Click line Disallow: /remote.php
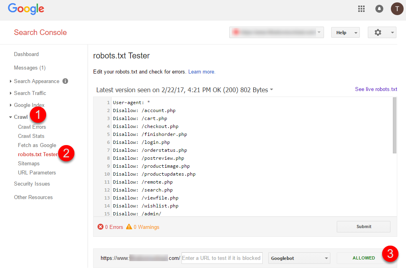The width and height of the screenshot is (406, 273). pos(143,182)
